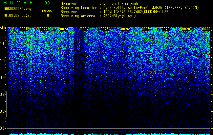Click the A504HB(yagi 4el) antenna text

120,16
